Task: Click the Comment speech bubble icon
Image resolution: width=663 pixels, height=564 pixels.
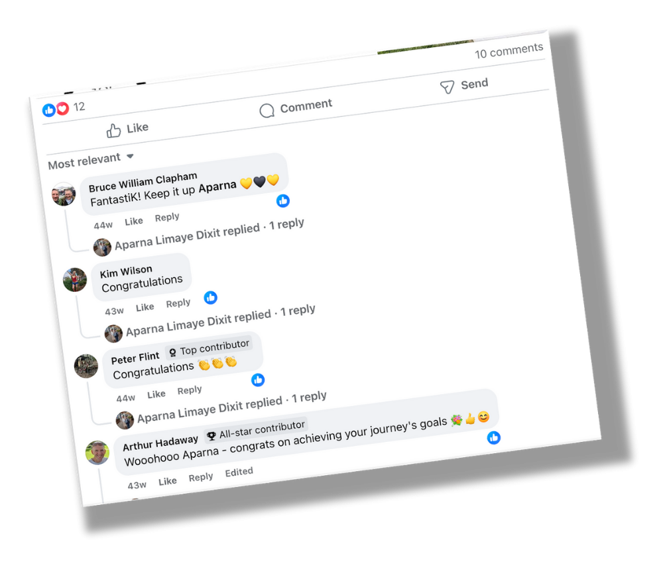Action: [x=267, y=111]
